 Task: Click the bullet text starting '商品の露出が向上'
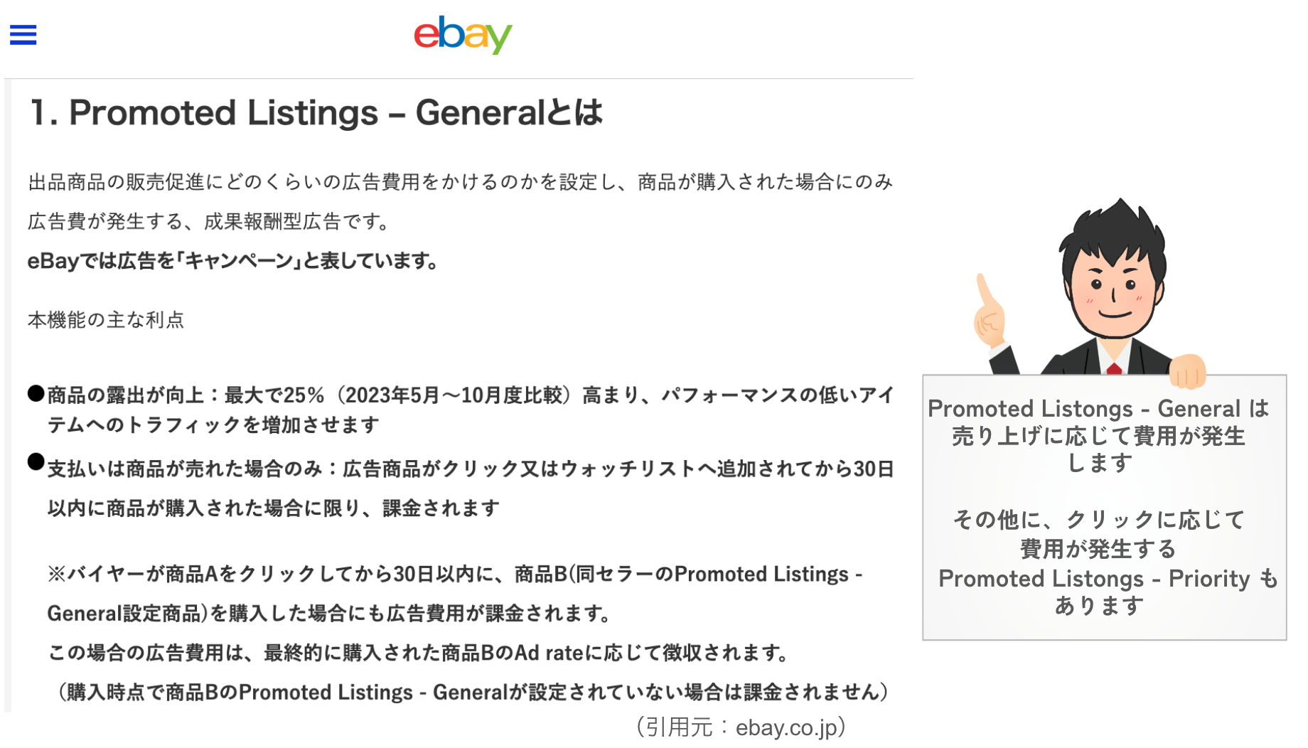(x=470, y=410)
